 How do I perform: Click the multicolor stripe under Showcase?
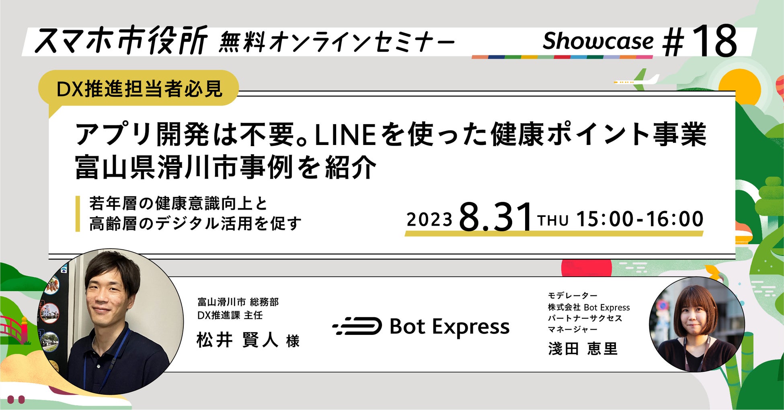pyautogui.click(x=562, y=57)
